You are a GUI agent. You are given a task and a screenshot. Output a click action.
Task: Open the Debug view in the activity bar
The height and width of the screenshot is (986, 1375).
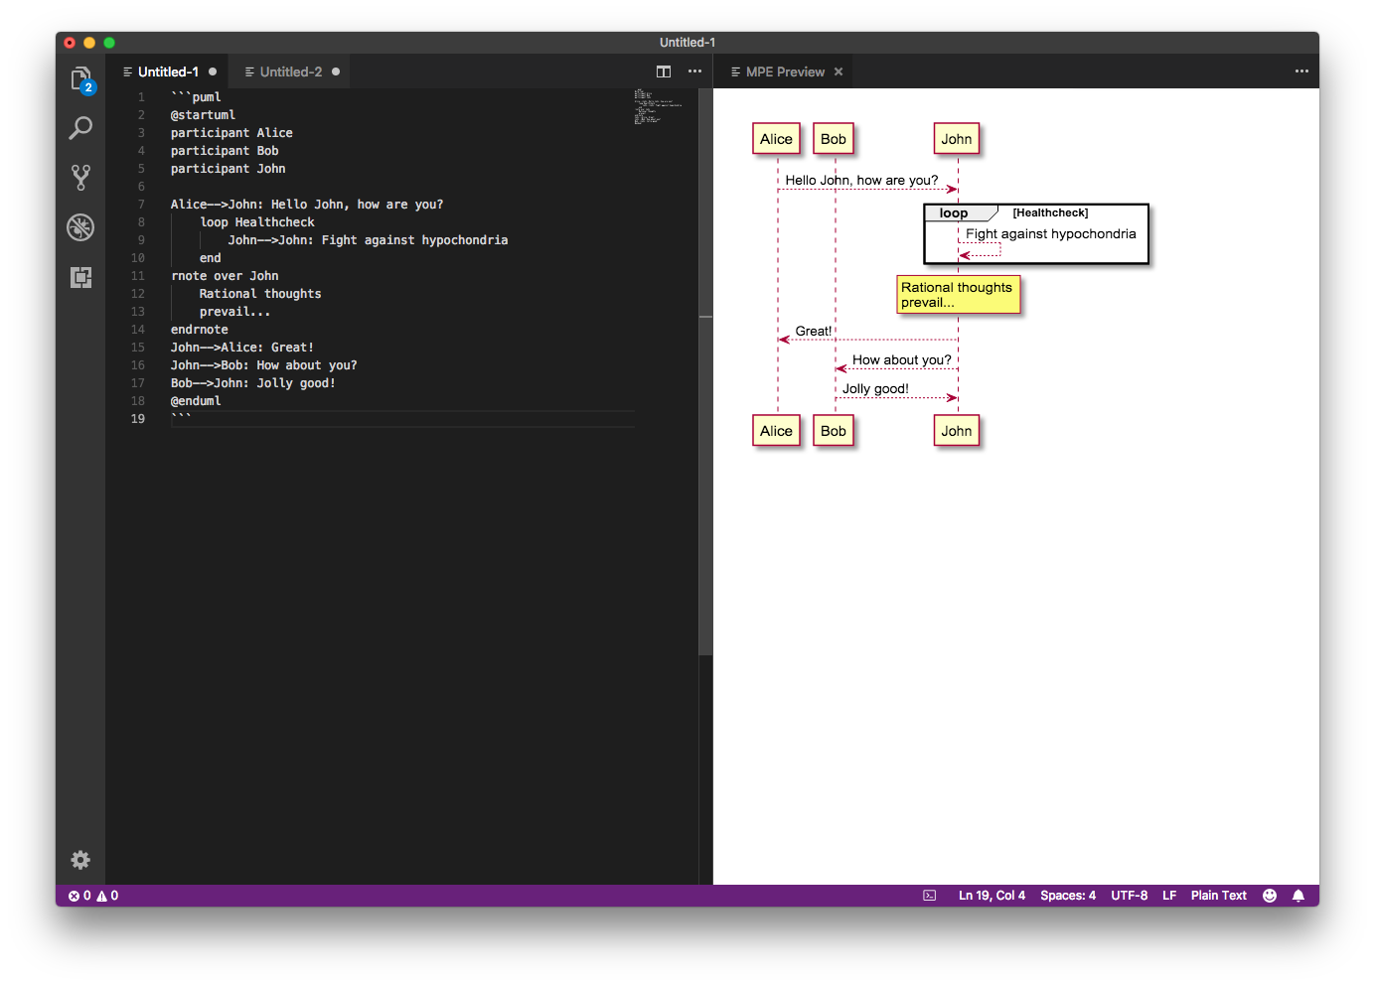[80, 227]
